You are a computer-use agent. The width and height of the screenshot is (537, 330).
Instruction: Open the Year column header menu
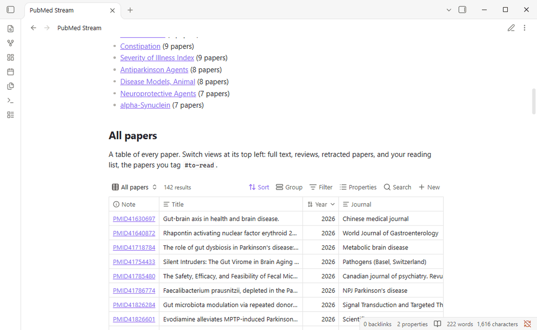point(321,204)
